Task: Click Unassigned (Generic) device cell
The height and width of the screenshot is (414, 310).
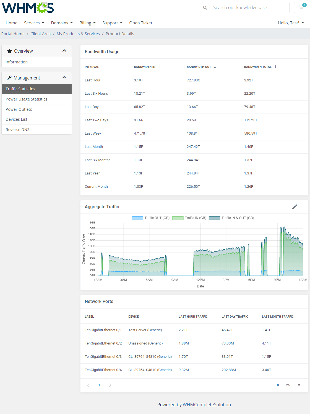Action: 145,343
